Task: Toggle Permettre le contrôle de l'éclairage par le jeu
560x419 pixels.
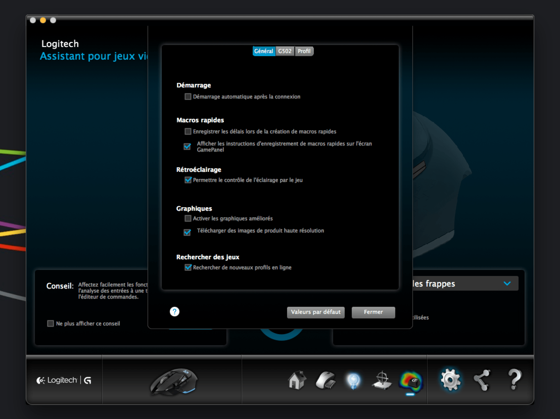Action: pos(188,180)
